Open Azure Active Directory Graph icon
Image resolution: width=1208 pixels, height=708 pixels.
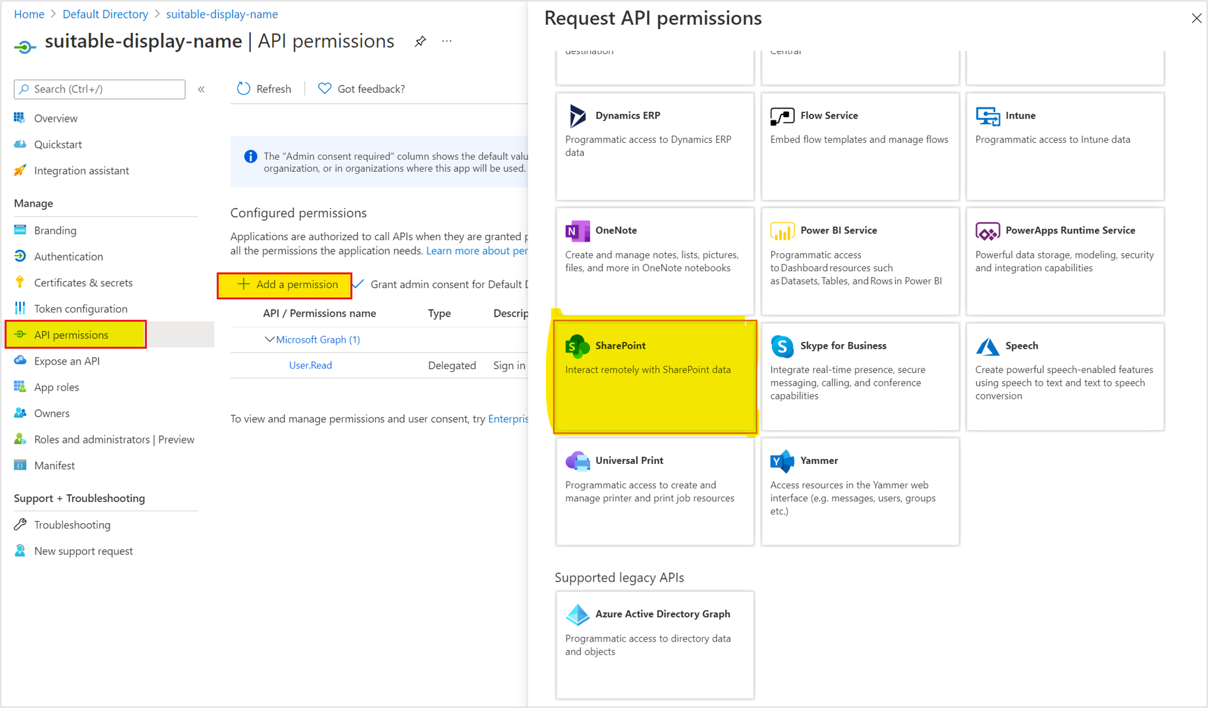click(x=578, y=615)
